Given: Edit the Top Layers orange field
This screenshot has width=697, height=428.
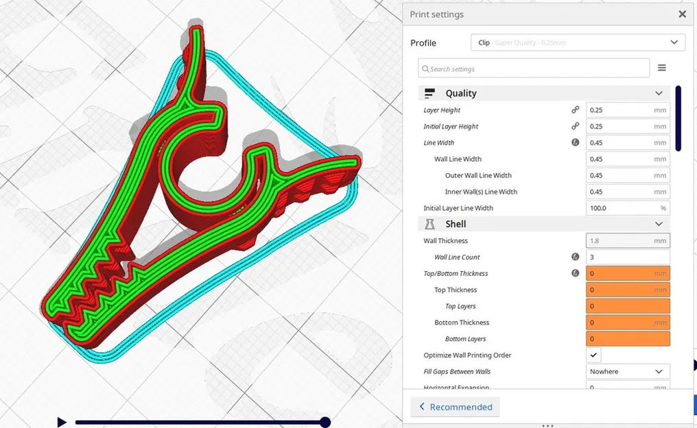Looking at the screenshot, I should point(628,307).
